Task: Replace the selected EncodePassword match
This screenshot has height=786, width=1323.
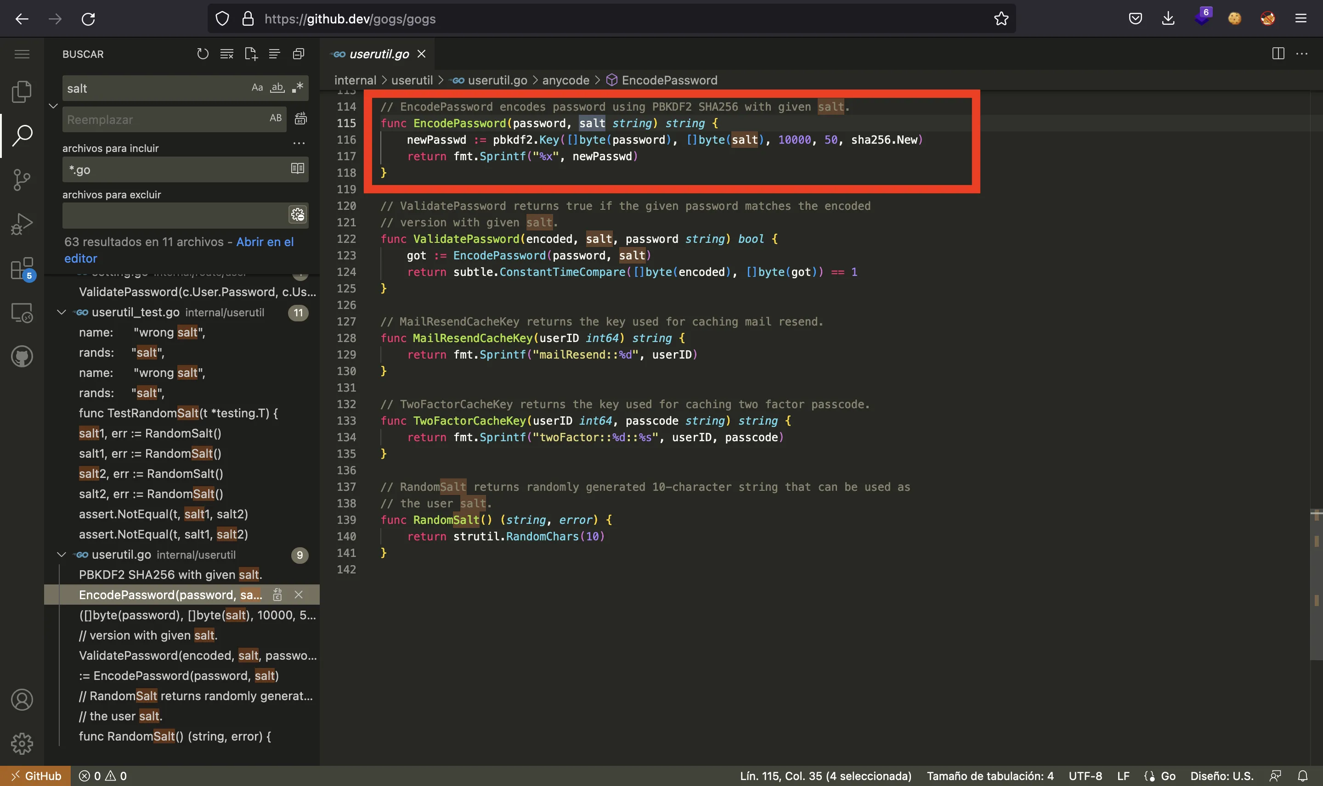Action: (277, 595)
